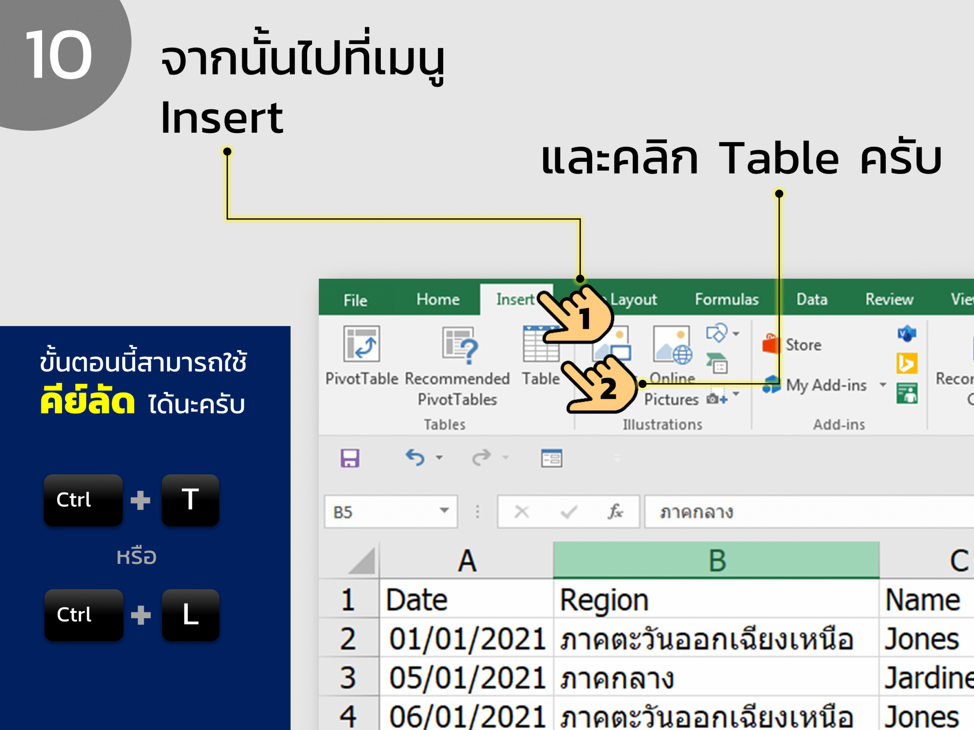Screen dimensions: 974x730
Task: Click the Table button in Tables group
Action: pyautogui.click(x=541, y=356)
